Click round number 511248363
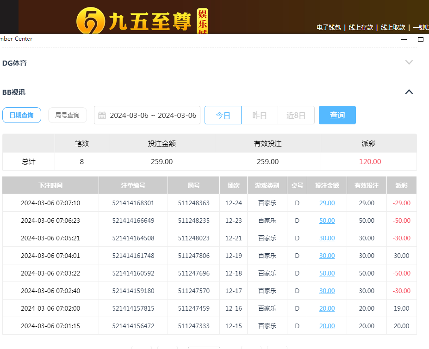Viewport: 429px width, 349px height. [194, 203]
